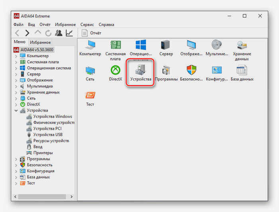Expand the Сервер tree node
The width and height of the screenshot is (279, 212).
pos(16,74)
